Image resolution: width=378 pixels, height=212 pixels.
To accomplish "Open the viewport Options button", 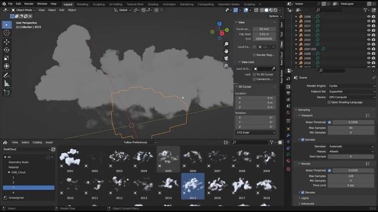I will tap(275, 16).
